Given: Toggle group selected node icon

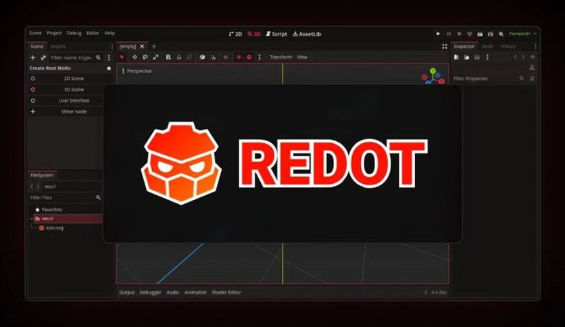Looking at the screenshot, I should 189,57.
